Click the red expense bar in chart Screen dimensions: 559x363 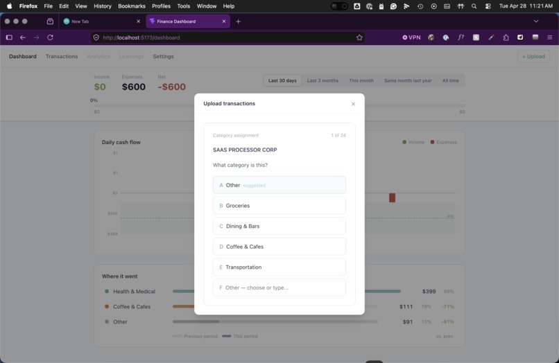click(x=392, y=197)
